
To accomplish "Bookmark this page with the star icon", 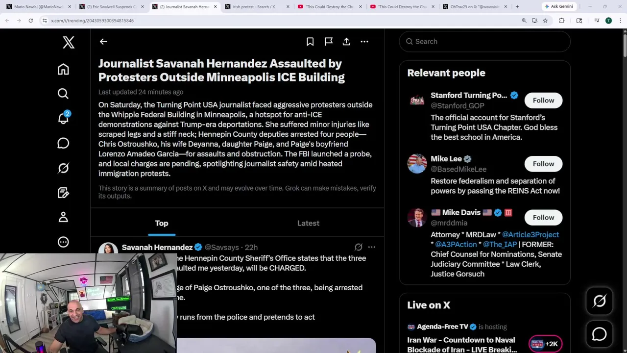I will coord(545,21).
